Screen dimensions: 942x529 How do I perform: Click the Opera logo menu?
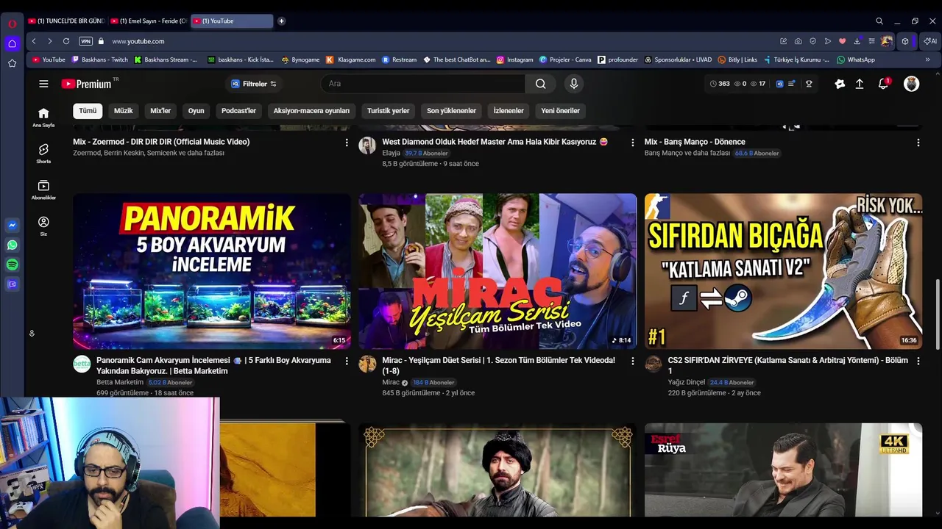tap(12, 24)
